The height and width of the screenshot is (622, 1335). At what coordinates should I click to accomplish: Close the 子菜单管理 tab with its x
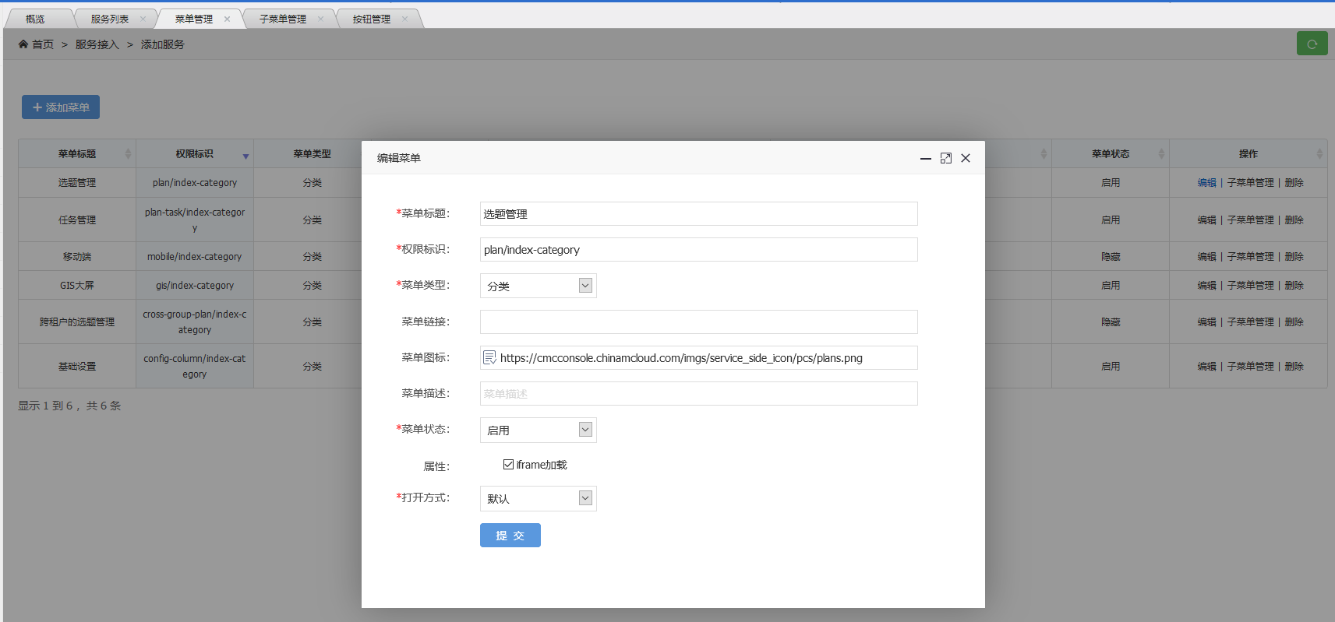[320, 19]
